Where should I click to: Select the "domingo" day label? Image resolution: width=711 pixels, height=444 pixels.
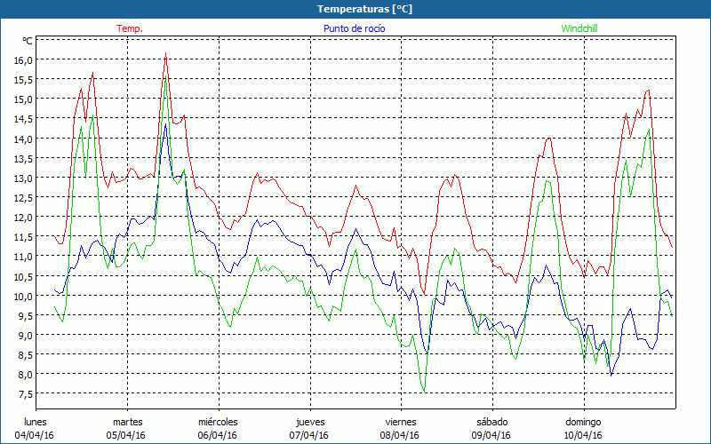(x=583, y=422)
